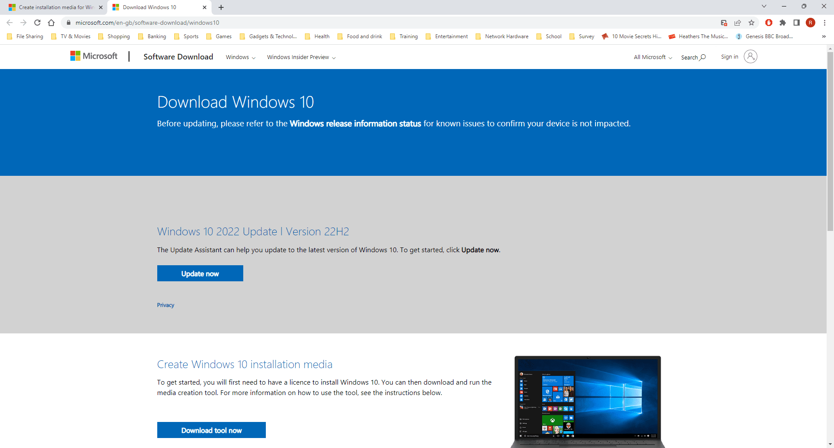Viewport: 834px width, 448px height.
Task: Click the browser forward arrow
Action: pyautogui.click(x=23, y=23)
